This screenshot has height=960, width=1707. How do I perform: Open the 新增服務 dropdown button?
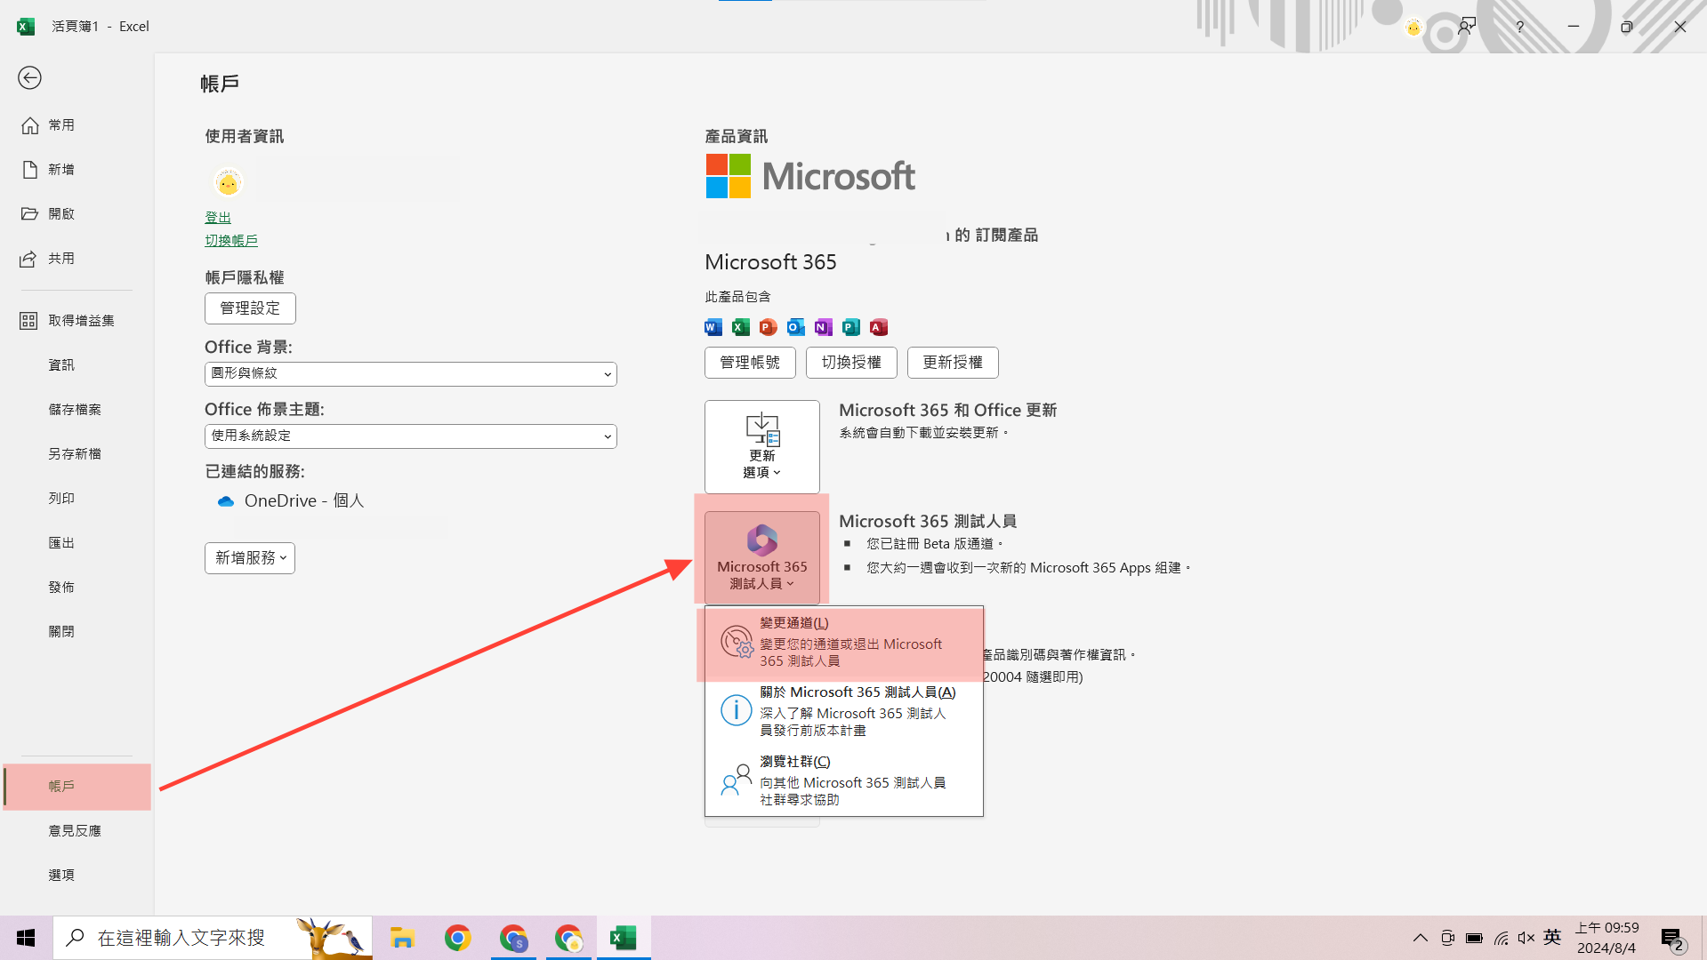(250, 558)
